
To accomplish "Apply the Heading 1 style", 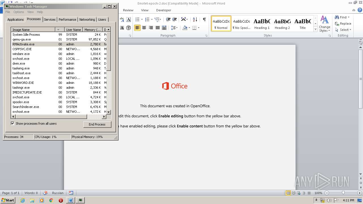I will click(262, 24).
